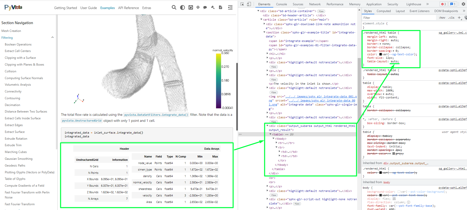This screenshot has width=467, height=210.
Task: Open the GitHub repository icon
Action: pos(191,8)
